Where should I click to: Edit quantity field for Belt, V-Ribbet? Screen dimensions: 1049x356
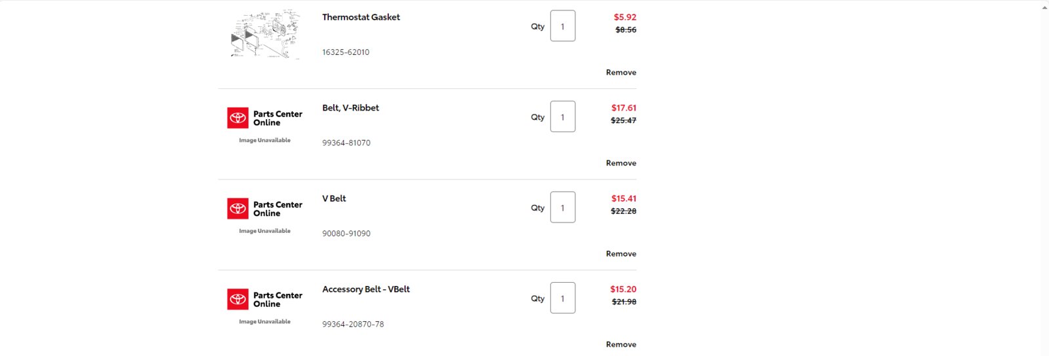pos(563,116)
